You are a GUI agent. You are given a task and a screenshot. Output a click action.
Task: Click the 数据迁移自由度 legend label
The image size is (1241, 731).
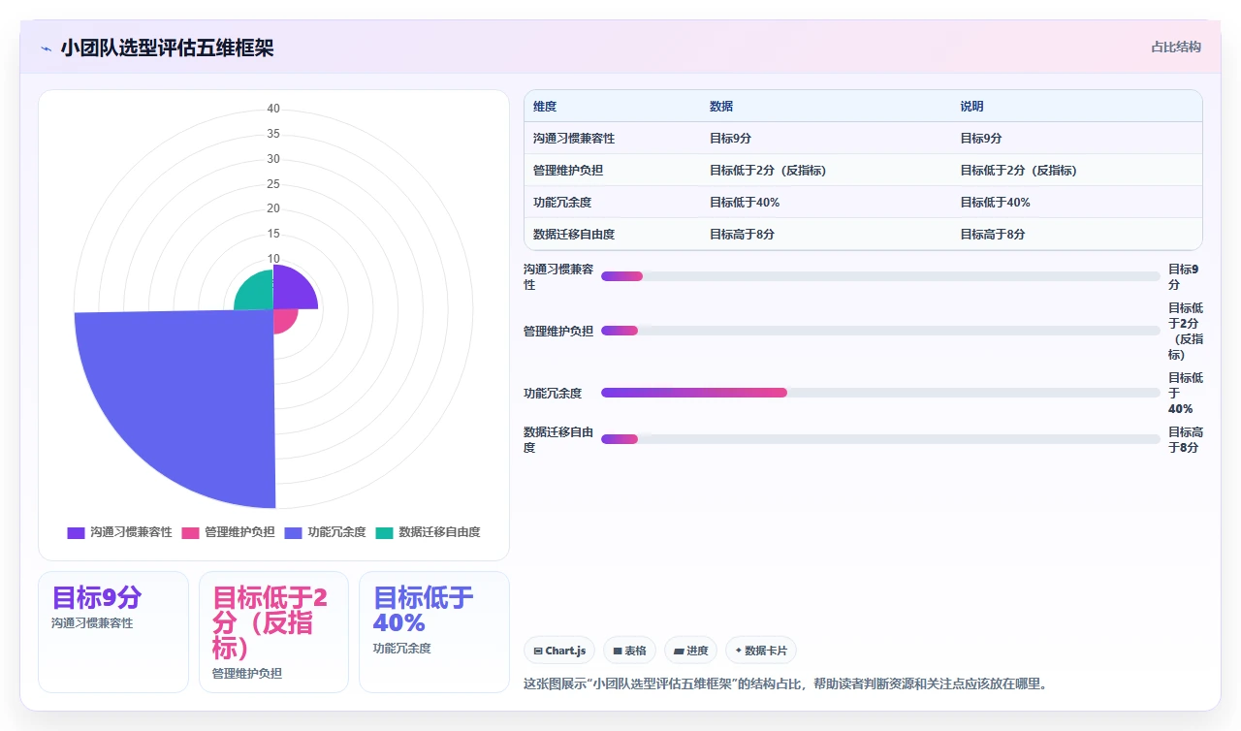point(439,532)
